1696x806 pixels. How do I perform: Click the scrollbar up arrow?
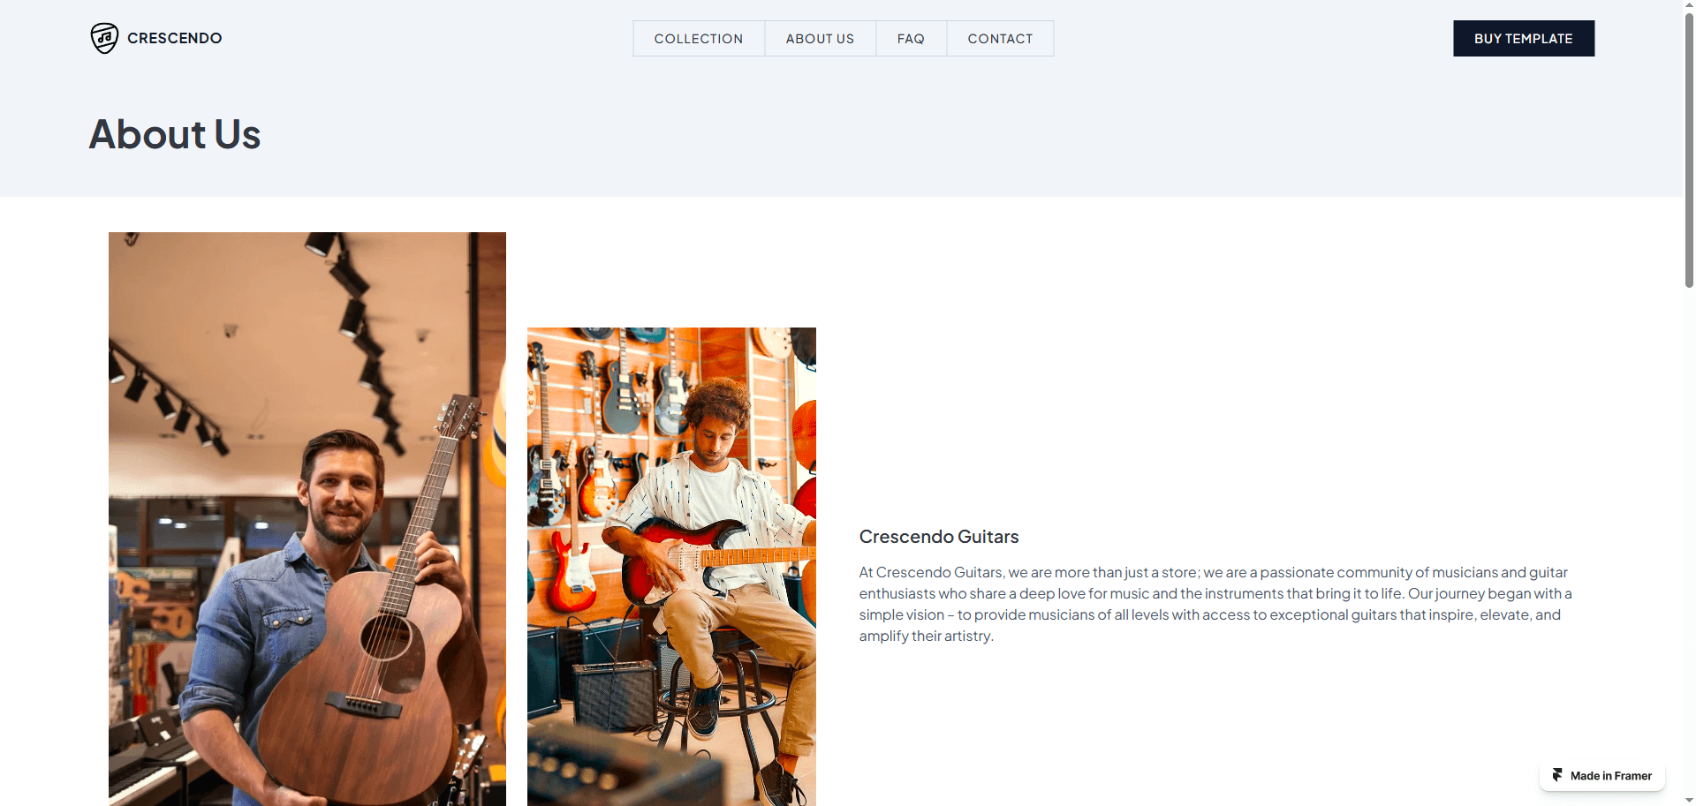(1689, 5)
